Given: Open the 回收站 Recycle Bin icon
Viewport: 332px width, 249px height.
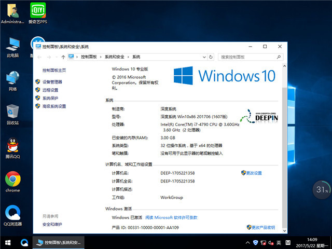Looking at the screenshot, I should click(x=12, y=115).
